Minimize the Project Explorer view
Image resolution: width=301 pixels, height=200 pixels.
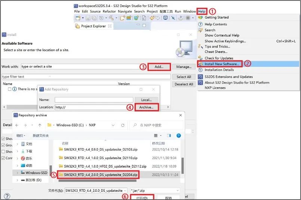point(138,25)
